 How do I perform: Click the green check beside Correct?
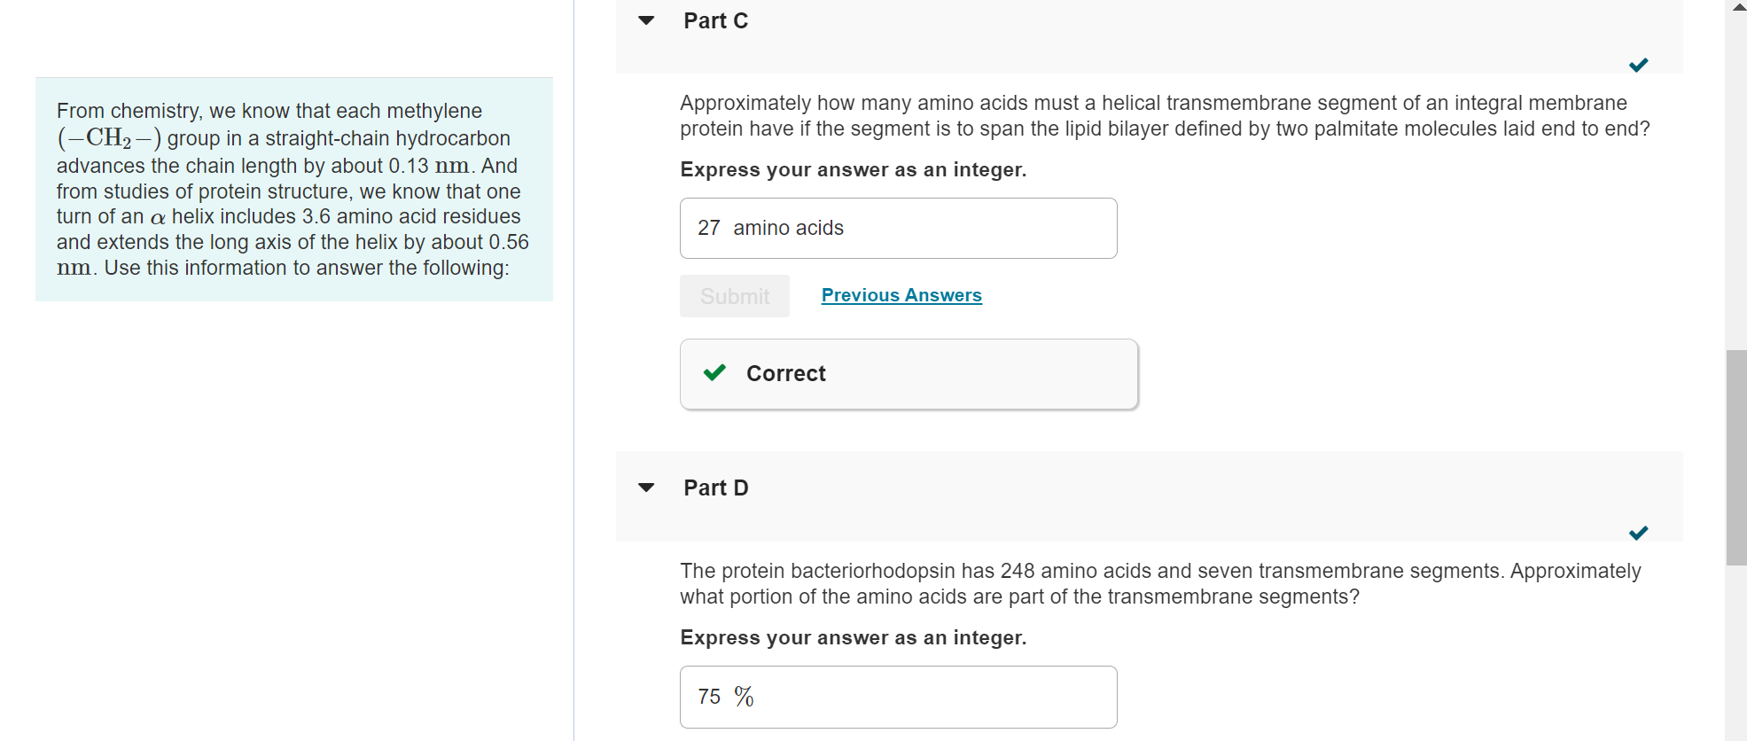coord(714,373)
